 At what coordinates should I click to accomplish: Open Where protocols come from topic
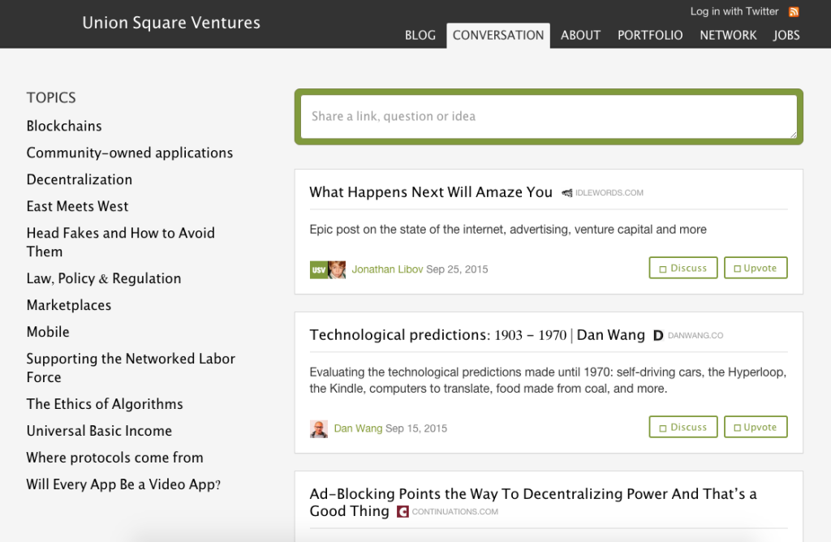pos(115,458)
